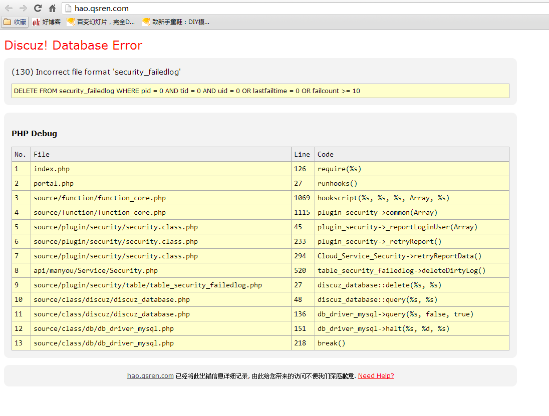The image size is (549, 416).
Task: Click the discuz_database::query code cell
Action: click(x=412, y=299)
